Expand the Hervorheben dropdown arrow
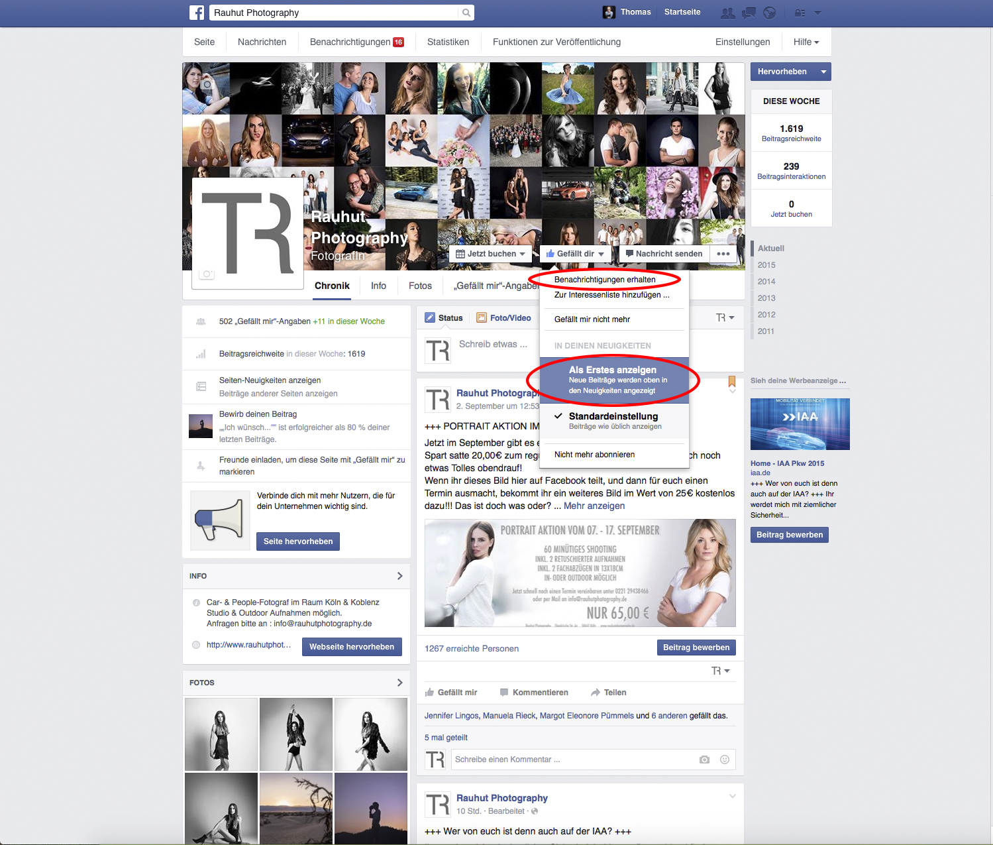Viewport: 993px width, 845px height. (x=823, y=72)
